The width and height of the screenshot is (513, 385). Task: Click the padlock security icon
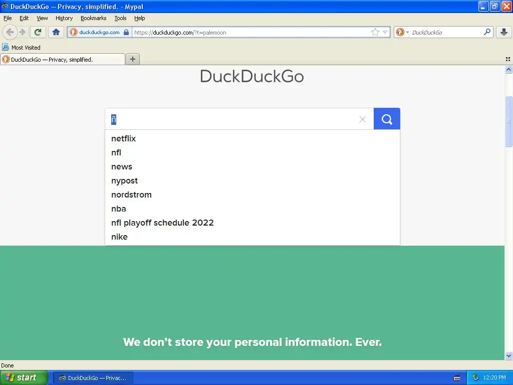(126, 32)
